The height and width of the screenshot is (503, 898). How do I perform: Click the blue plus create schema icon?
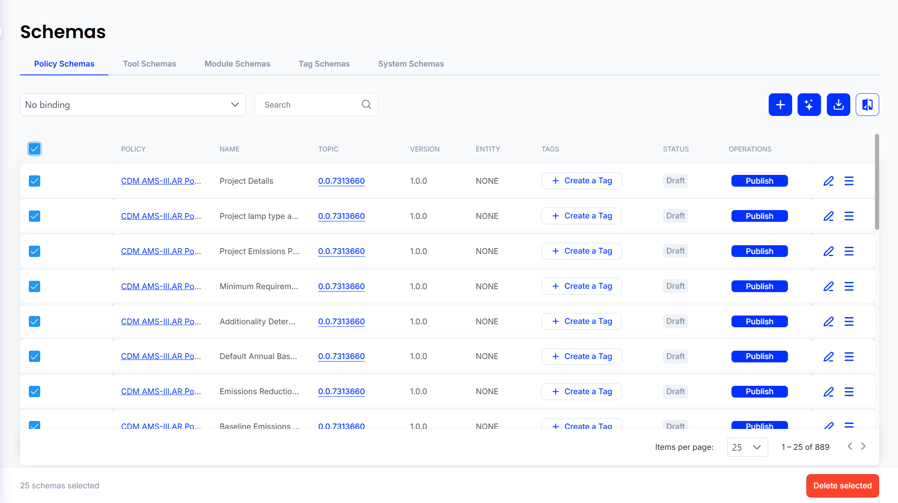[780, 105]
